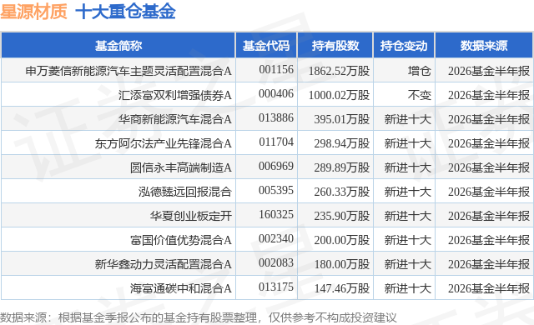
Task: Click the 星源材质 title text
Action: coord(33,12)
